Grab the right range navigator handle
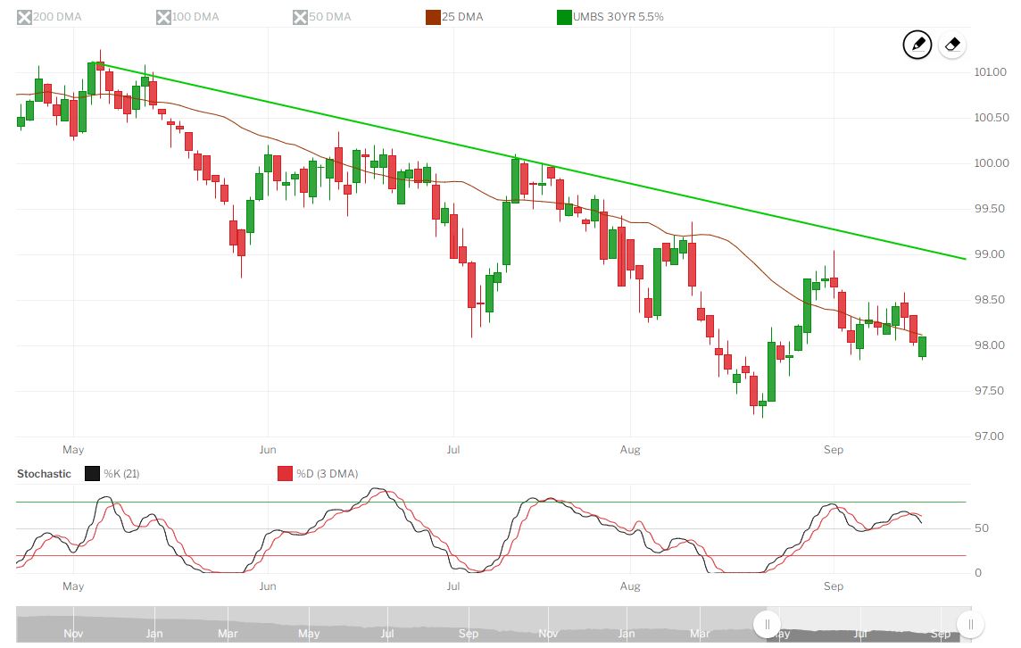 (x=970, y=625)
